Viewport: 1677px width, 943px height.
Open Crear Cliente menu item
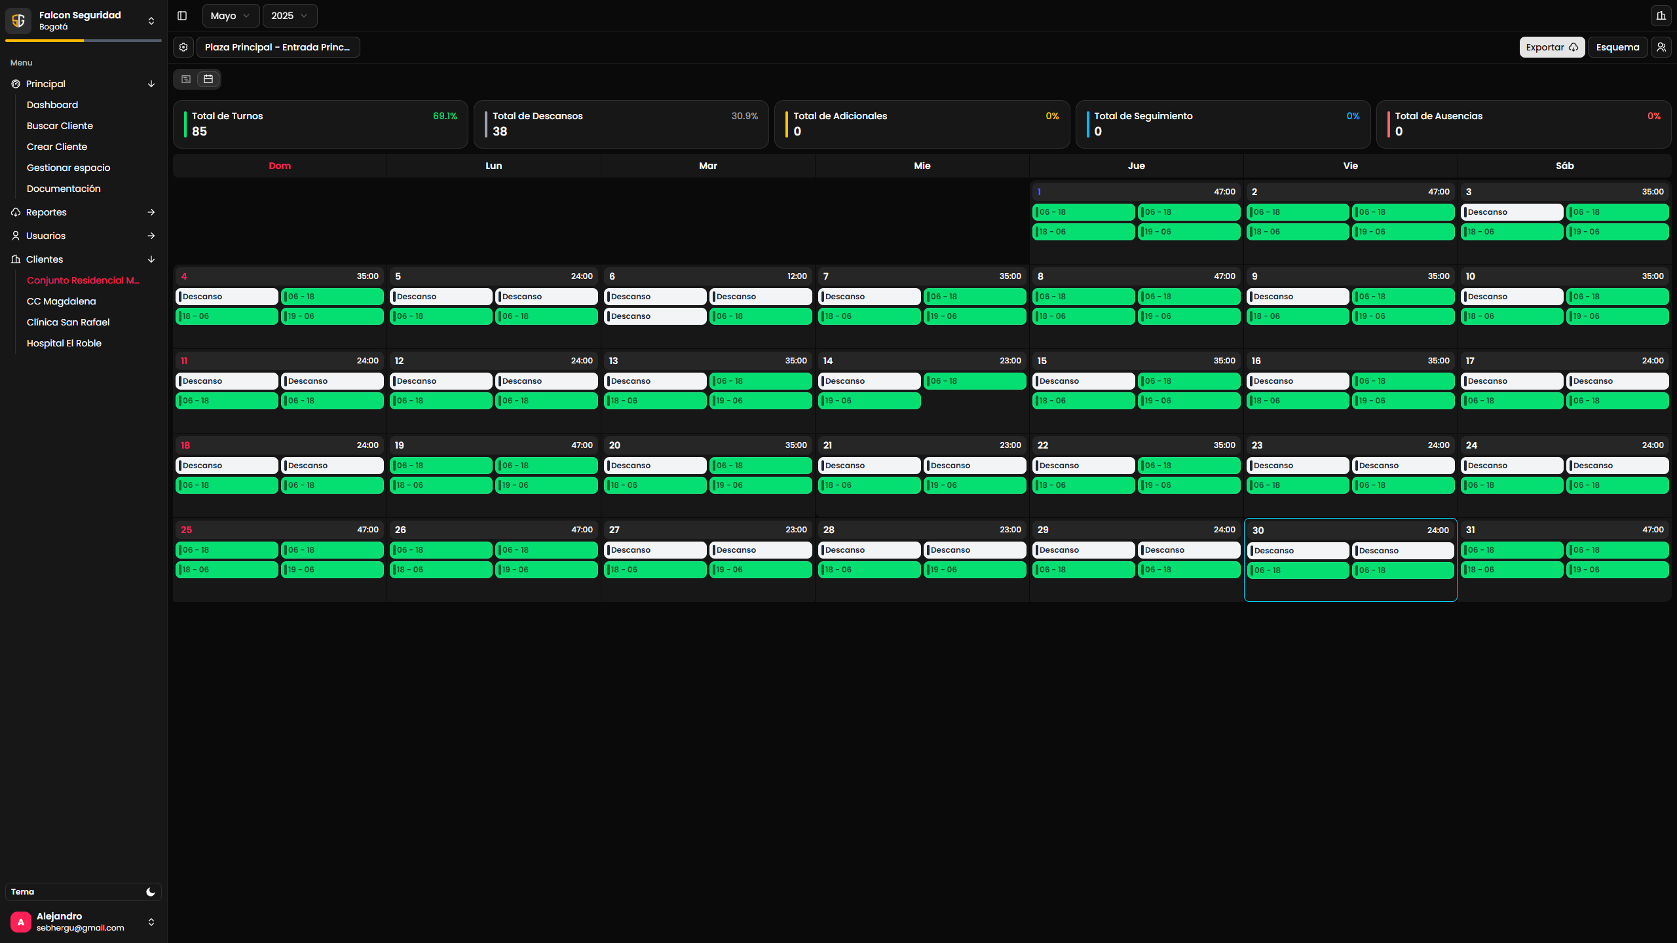point(57,147)
